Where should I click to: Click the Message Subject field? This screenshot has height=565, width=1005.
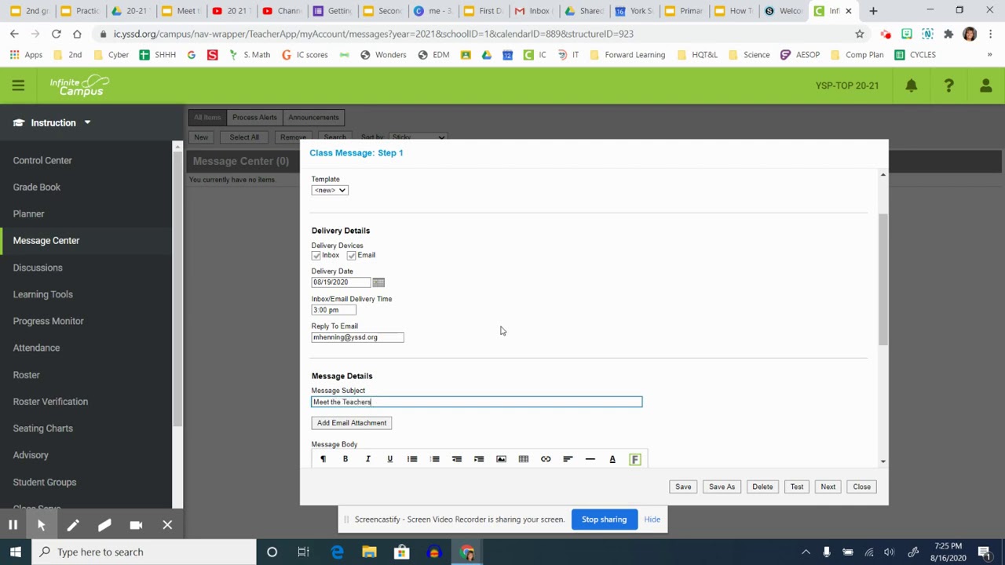[477, 402]
